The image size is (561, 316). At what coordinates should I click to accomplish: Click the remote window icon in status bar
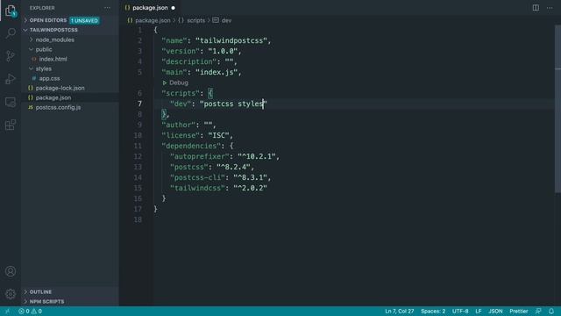click(x=7, y=311)
